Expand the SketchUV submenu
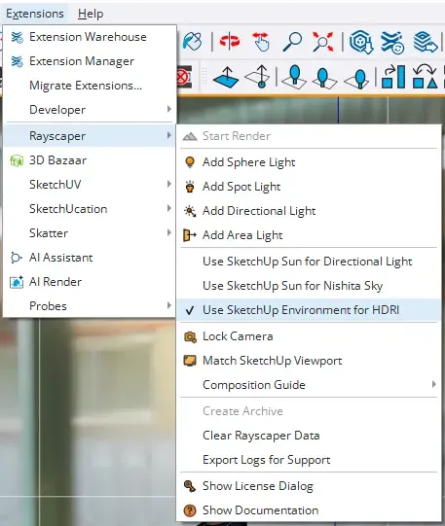 (x=90, y=185)
